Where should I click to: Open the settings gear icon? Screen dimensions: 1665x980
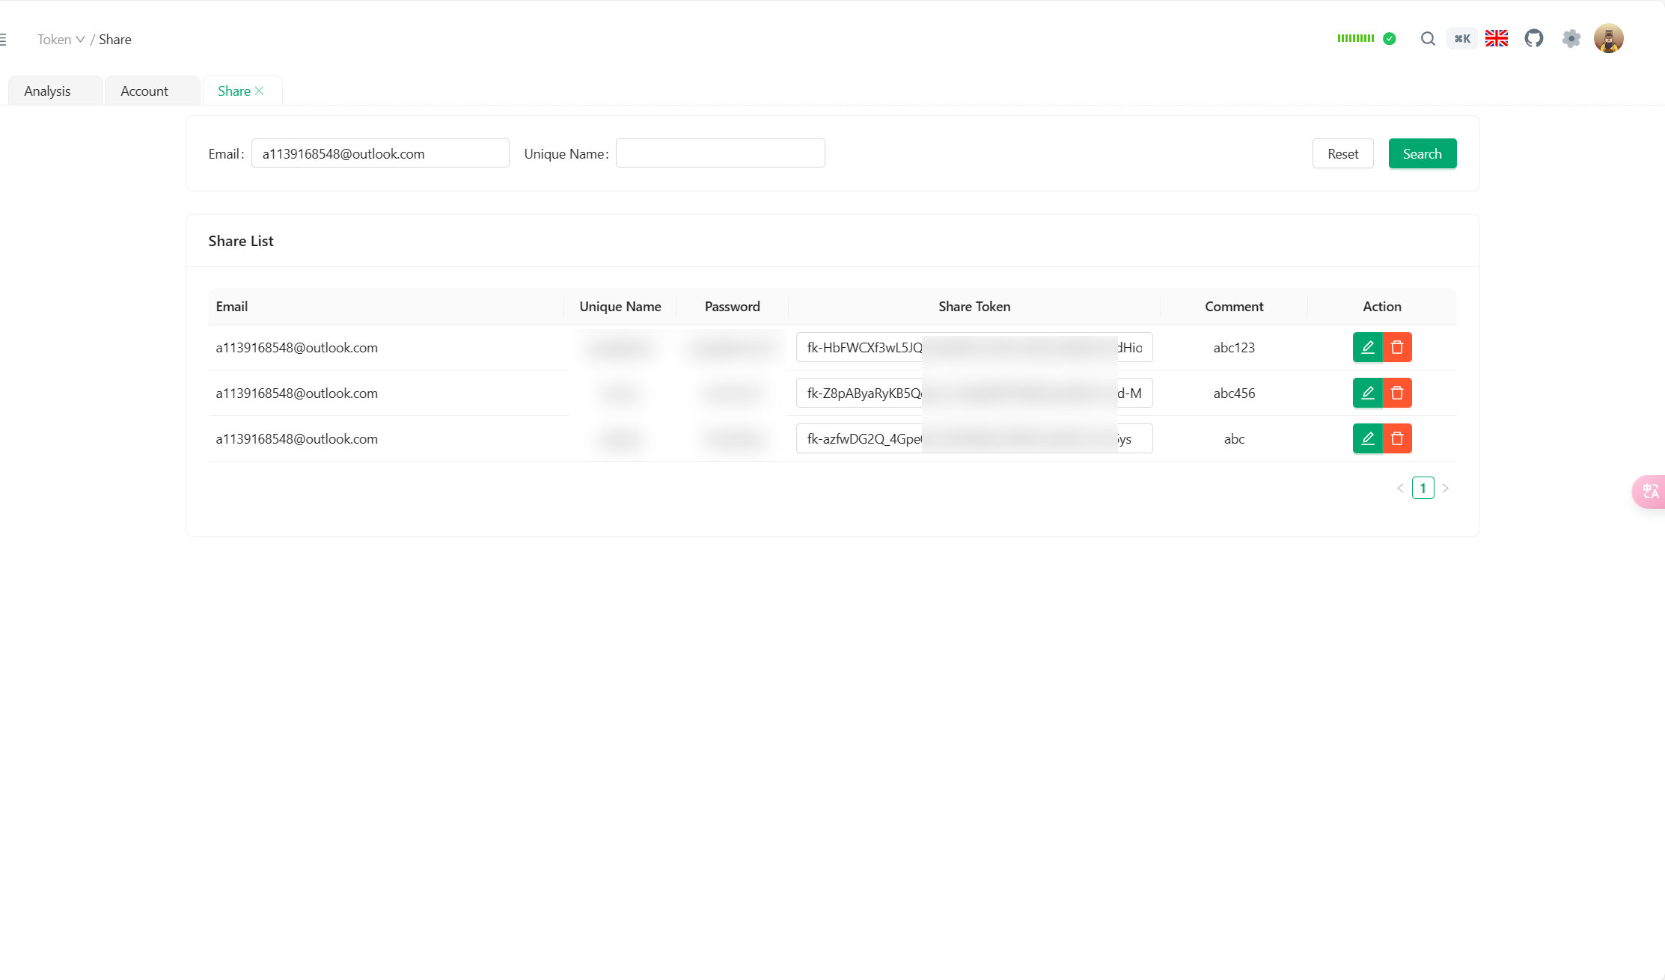1571,39
